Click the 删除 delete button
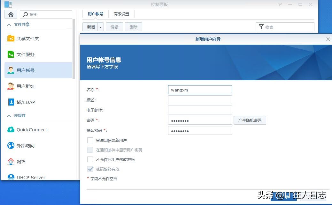Image resolution: width=332 pixels, height=205 pixels. 133,27
